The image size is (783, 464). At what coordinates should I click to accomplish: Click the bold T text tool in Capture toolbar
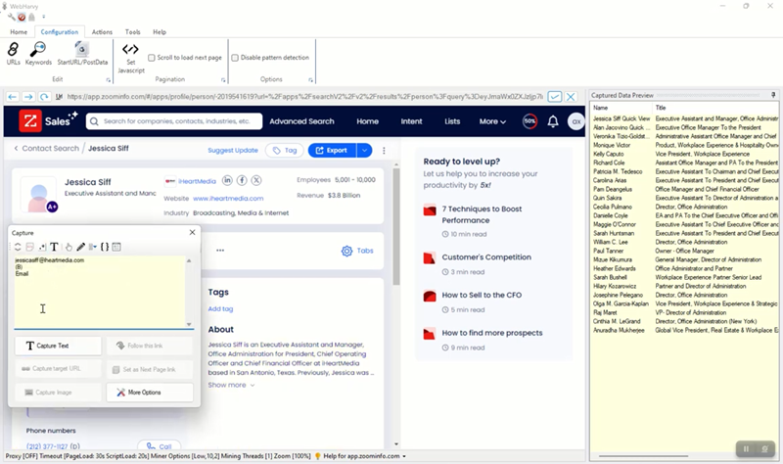click(x=54, y=247)
